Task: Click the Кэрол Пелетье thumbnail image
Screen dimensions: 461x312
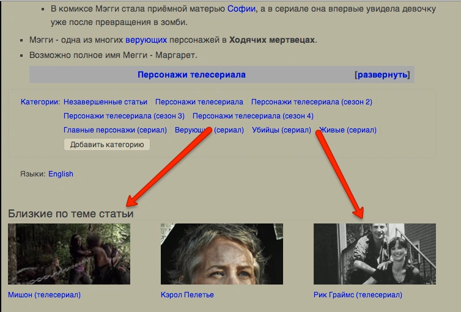Action: tap(221, 254)
